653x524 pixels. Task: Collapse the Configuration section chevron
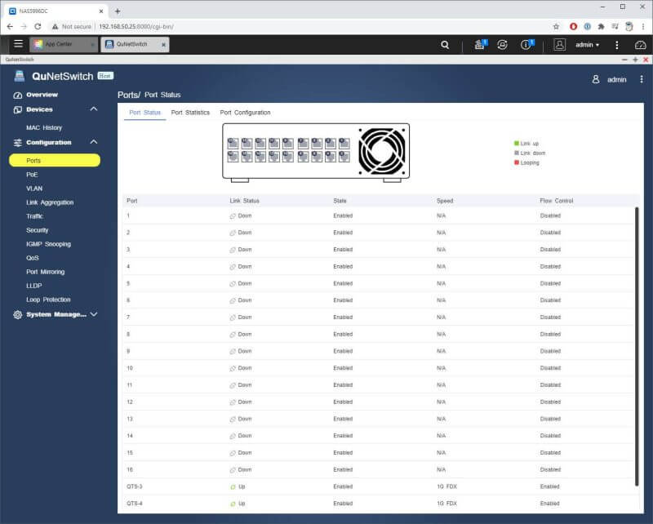click(94, 142)
